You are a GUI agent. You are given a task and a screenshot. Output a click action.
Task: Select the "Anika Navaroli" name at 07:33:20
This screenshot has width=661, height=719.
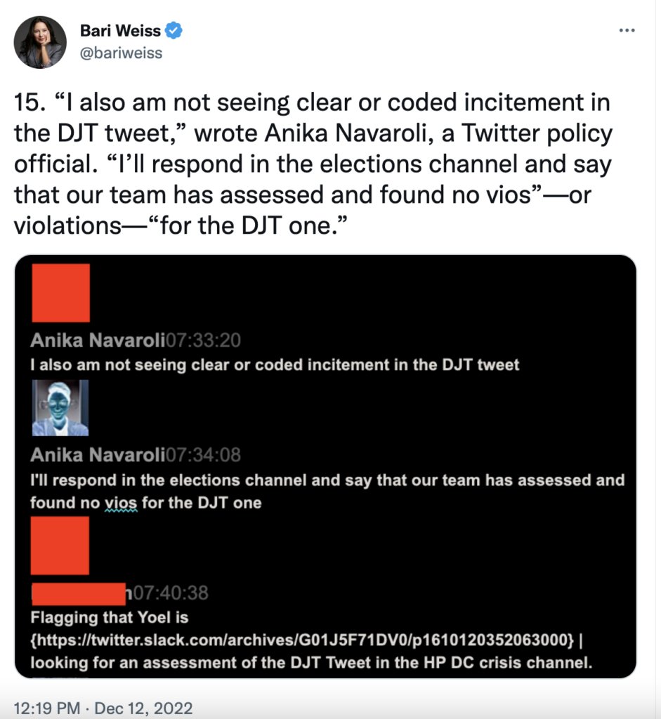pyautogui.click(x=97, y=341)
